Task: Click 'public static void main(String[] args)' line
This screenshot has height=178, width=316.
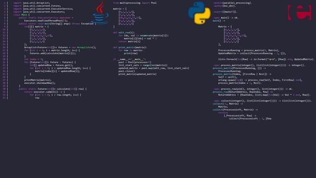Action: (x=57, y=24)
